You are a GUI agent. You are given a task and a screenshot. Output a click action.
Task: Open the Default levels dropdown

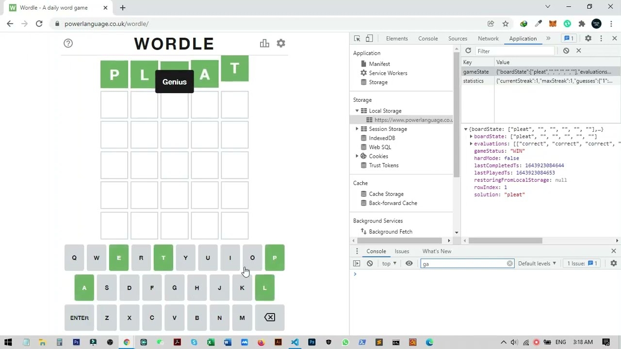pos(537,263)
